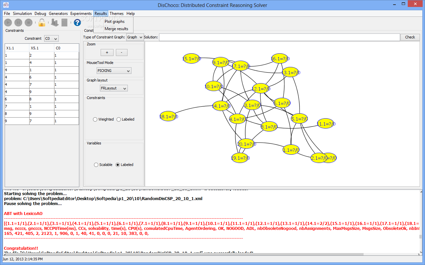Select graph node 11.1

point(325,124)
